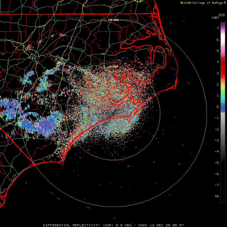
Task: Click the -6 dB legend value
Action: pos(217,174)
